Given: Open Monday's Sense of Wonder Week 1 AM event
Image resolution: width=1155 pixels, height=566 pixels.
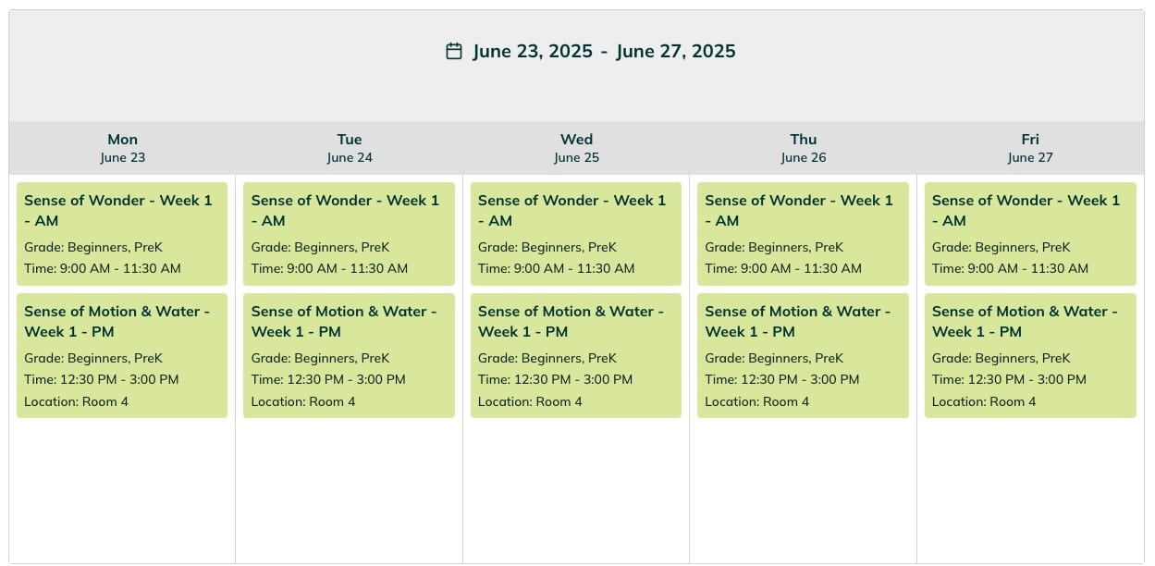Looking at the screenshot, I should point(122,234).
